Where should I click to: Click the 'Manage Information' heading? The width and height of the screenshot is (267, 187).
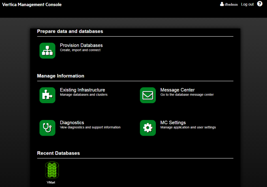point(61,76)
